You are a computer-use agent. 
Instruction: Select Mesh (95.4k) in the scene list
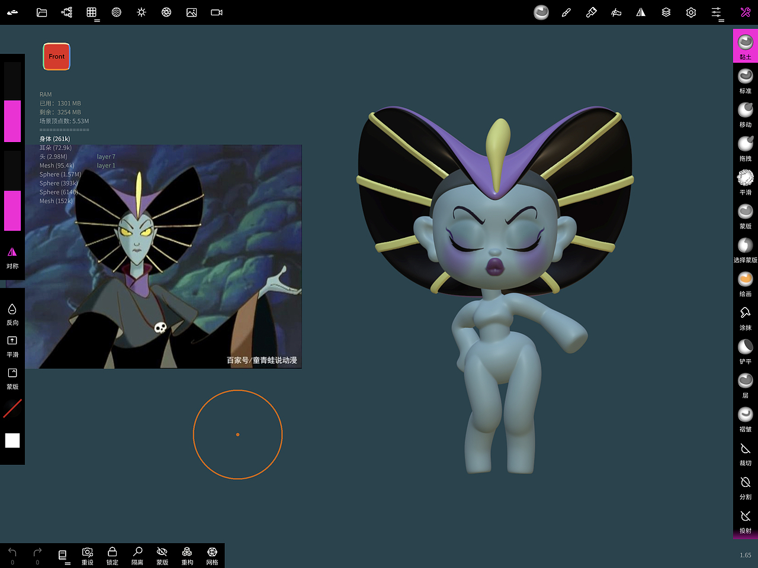point(57,166)
